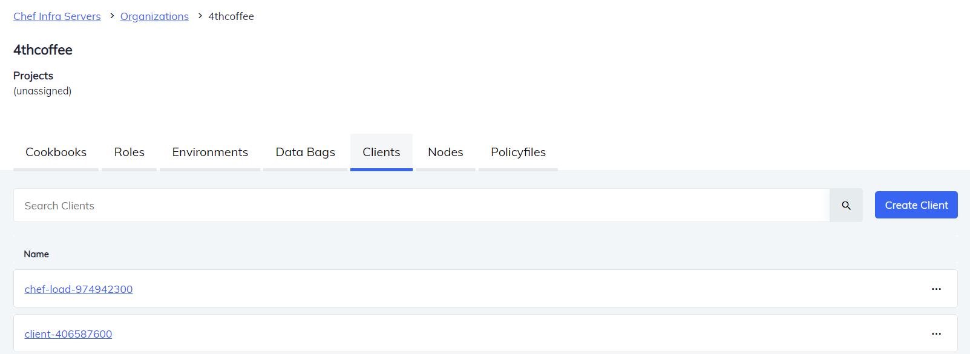This screenshot has width=970, height=354.
Task: Click the Search Clients input field
Action: click(x=242, y=205)
